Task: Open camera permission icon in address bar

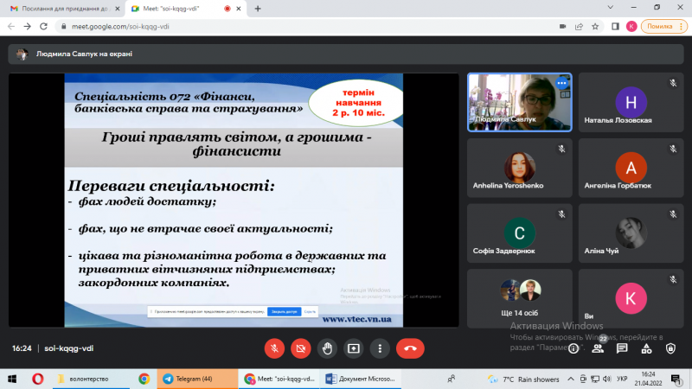Action: (x=562, y=27)
